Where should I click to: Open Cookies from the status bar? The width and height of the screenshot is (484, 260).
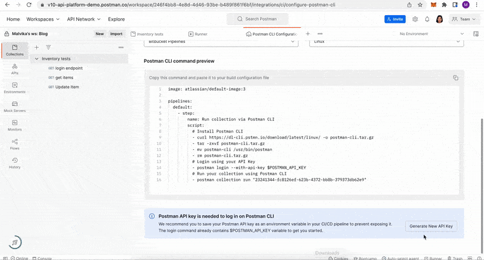point(338,258)
